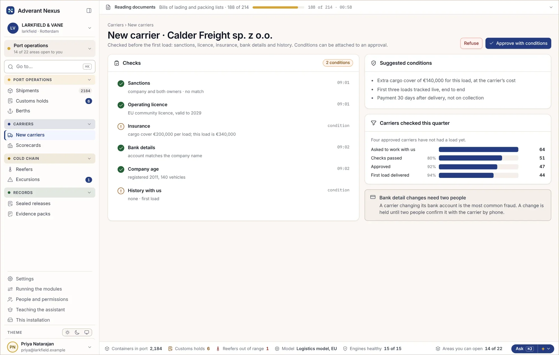Click Approve with conditions
The image size is (559, 355).
click(x=518, y=43)
